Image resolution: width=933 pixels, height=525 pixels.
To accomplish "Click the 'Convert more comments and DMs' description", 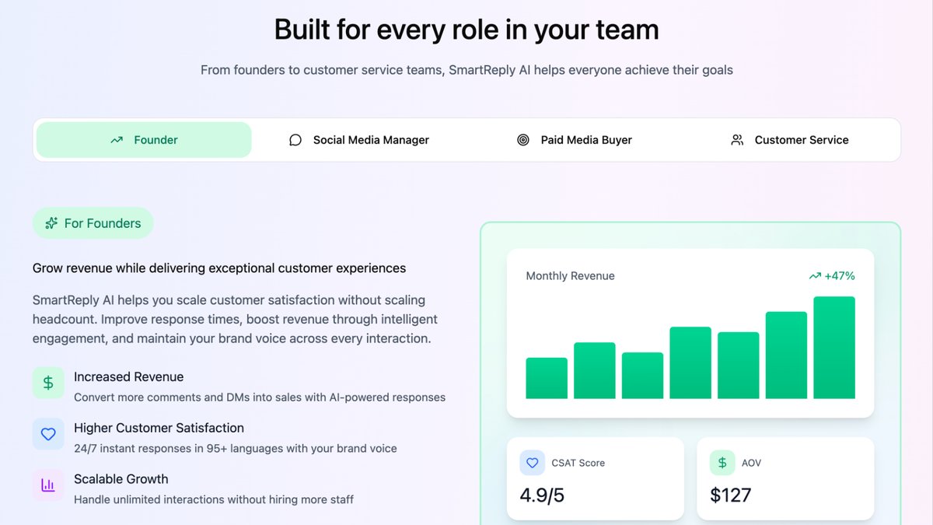I will click(x=260, y=397).
